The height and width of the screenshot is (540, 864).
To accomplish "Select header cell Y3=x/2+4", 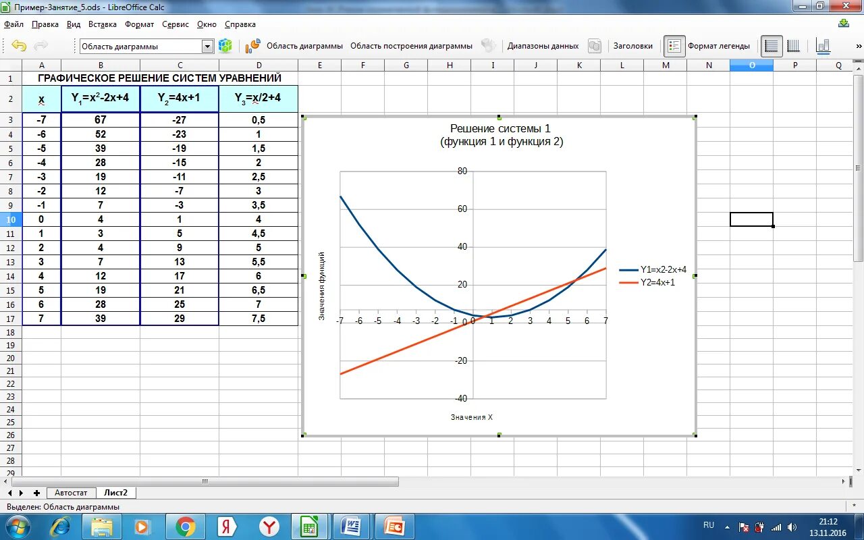I will pyautogui.click(x=259, y=99).
